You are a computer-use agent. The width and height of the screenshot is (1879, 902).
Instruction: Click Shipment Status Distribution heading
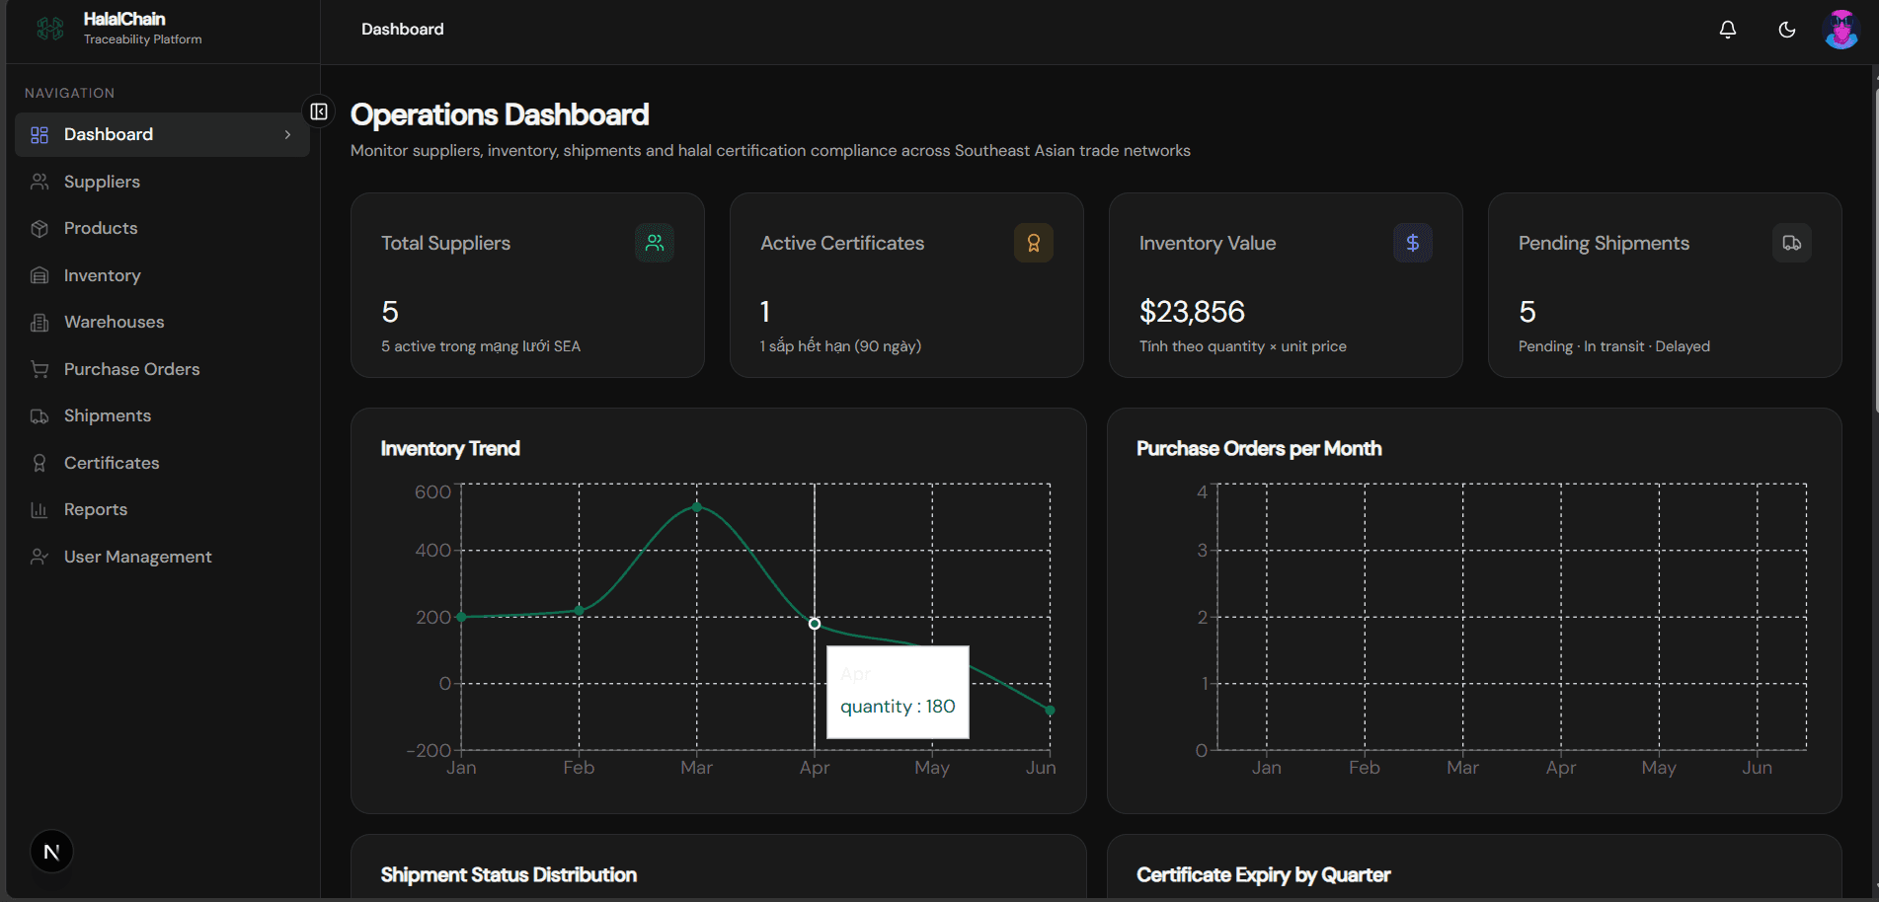point(509,875)
